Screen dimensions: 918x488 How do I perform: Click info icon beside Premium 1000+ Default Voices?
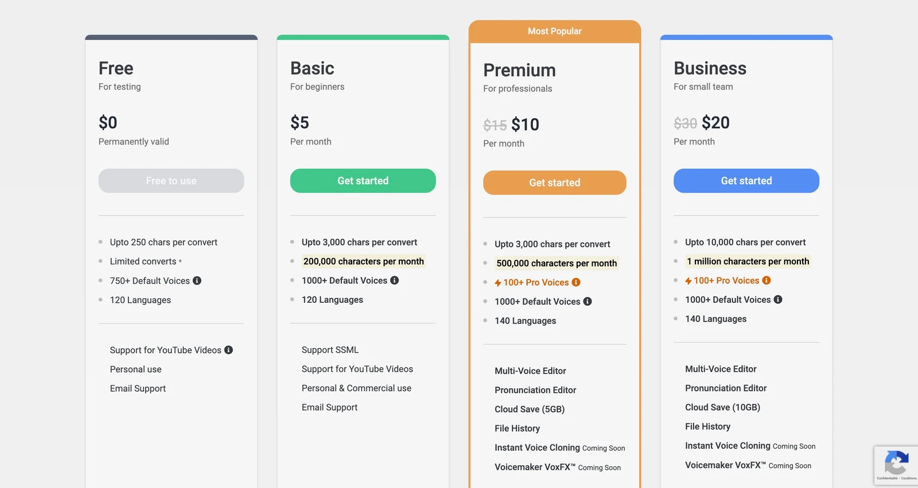click(588, 301)
